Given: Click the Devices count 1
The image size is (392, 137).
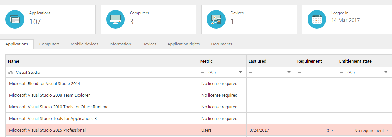Looking at the screenshot, I should 232,22.
